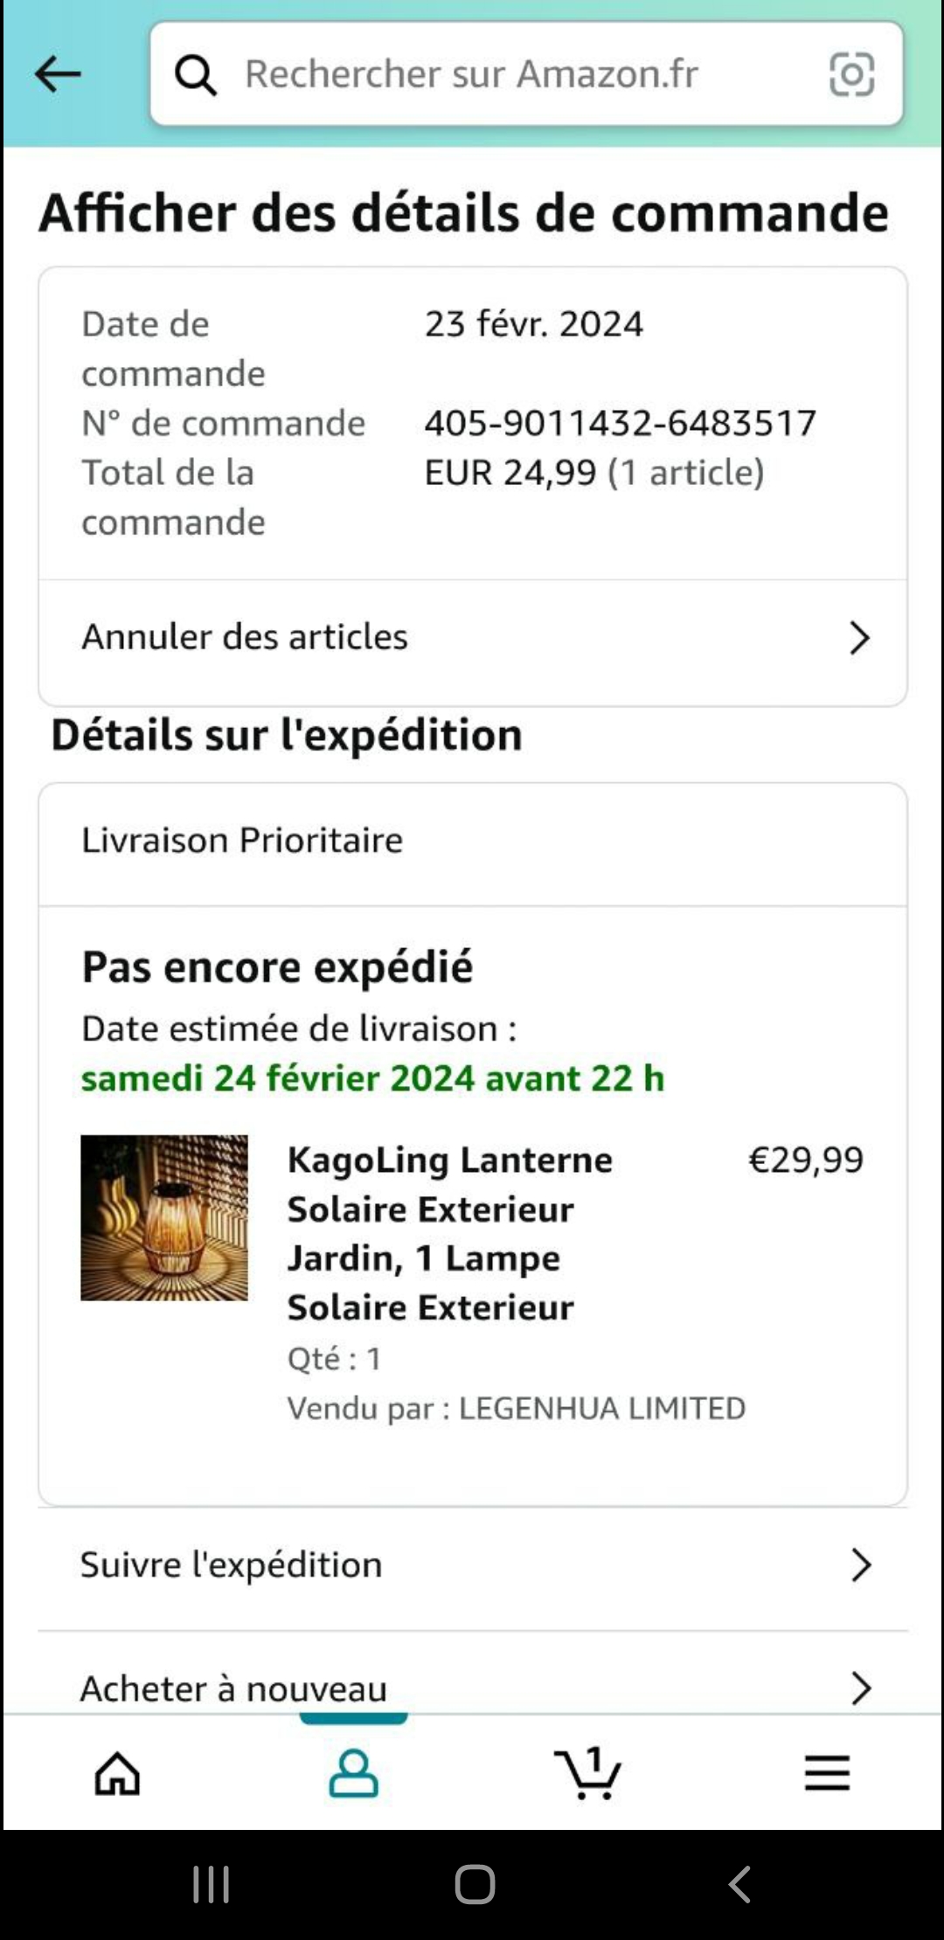
Task: Tap the back arrow icon in header
Action: pyautogui.click(x=58, y=74)
